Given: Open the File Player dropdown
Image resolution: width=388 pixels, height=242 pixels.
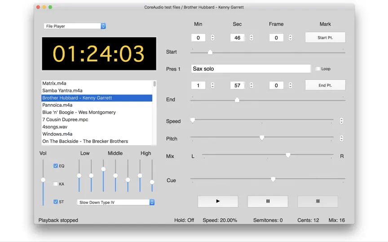Looking at the screenshot, I should 75,26.
